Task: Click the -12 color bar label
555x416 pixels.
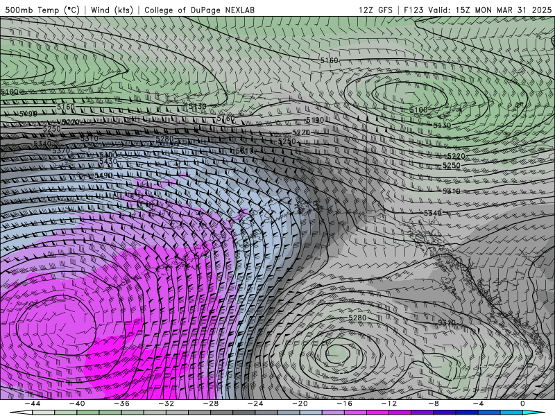Action: [389, 404]
